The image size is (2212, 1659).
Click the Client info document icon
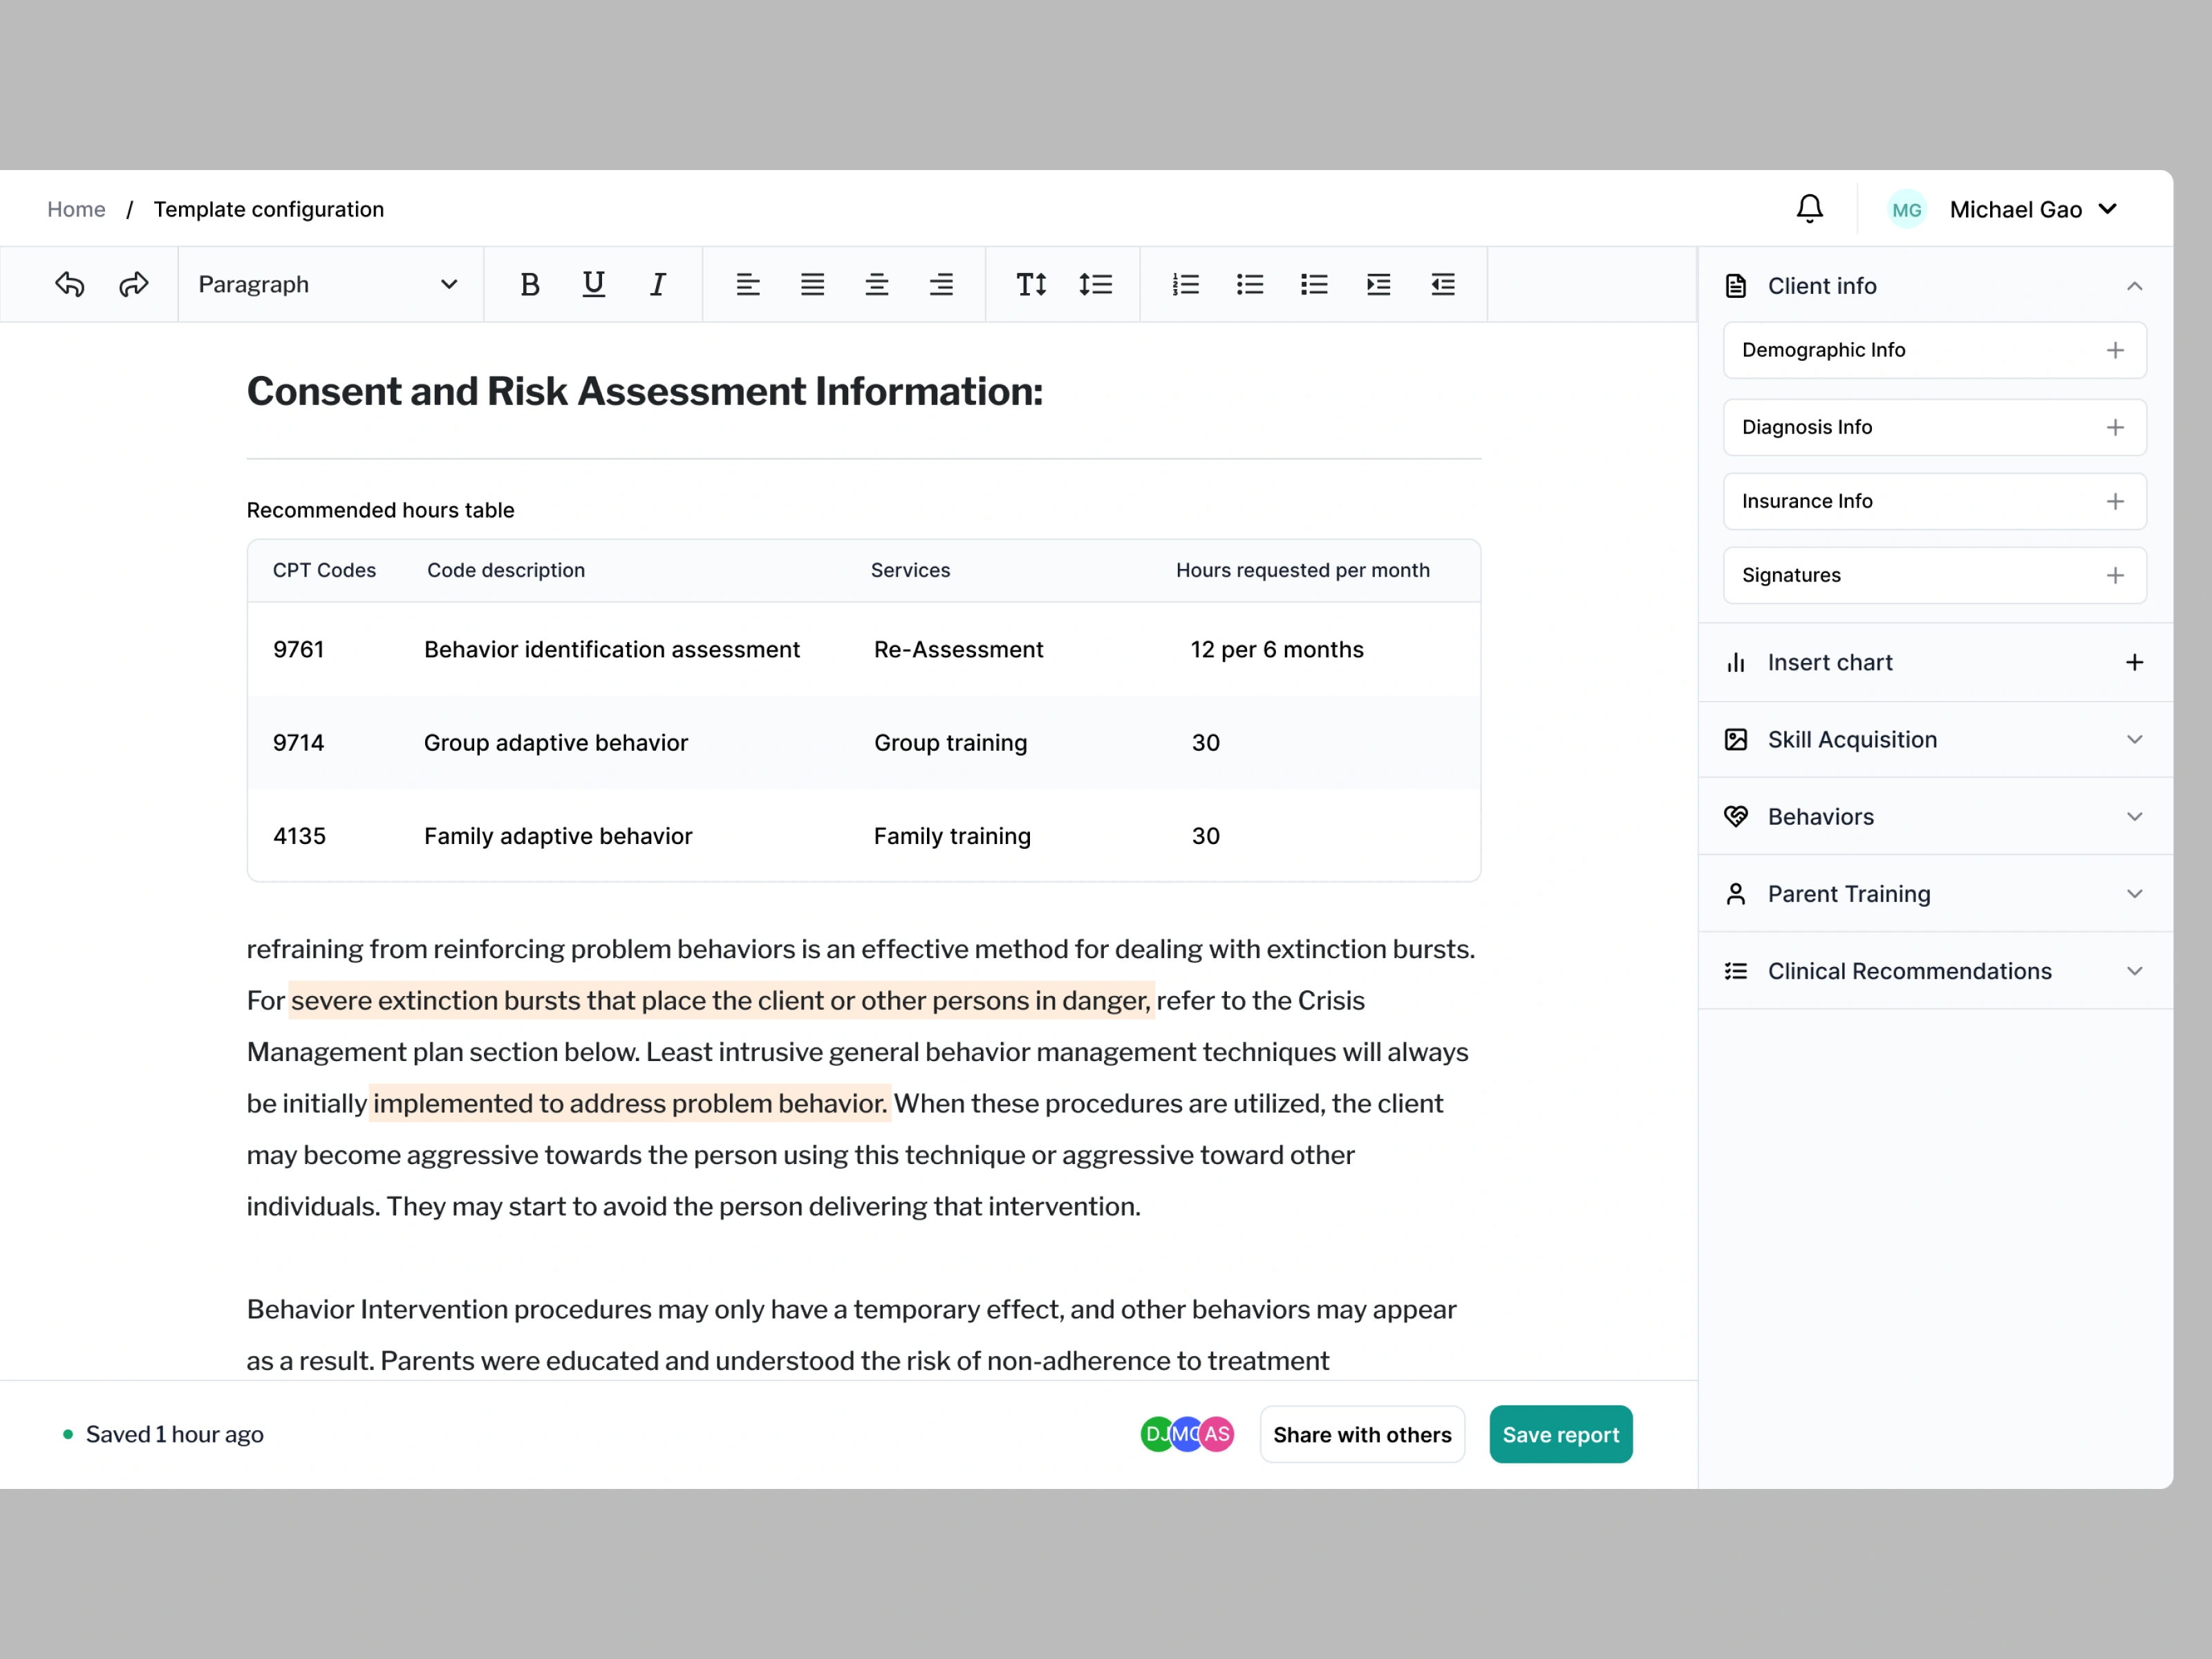point(1736,286)
